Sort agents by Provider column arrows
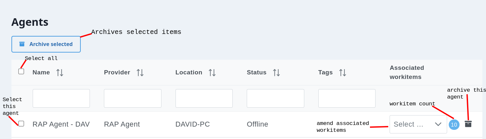486x139 pixels. coord(140,72)
